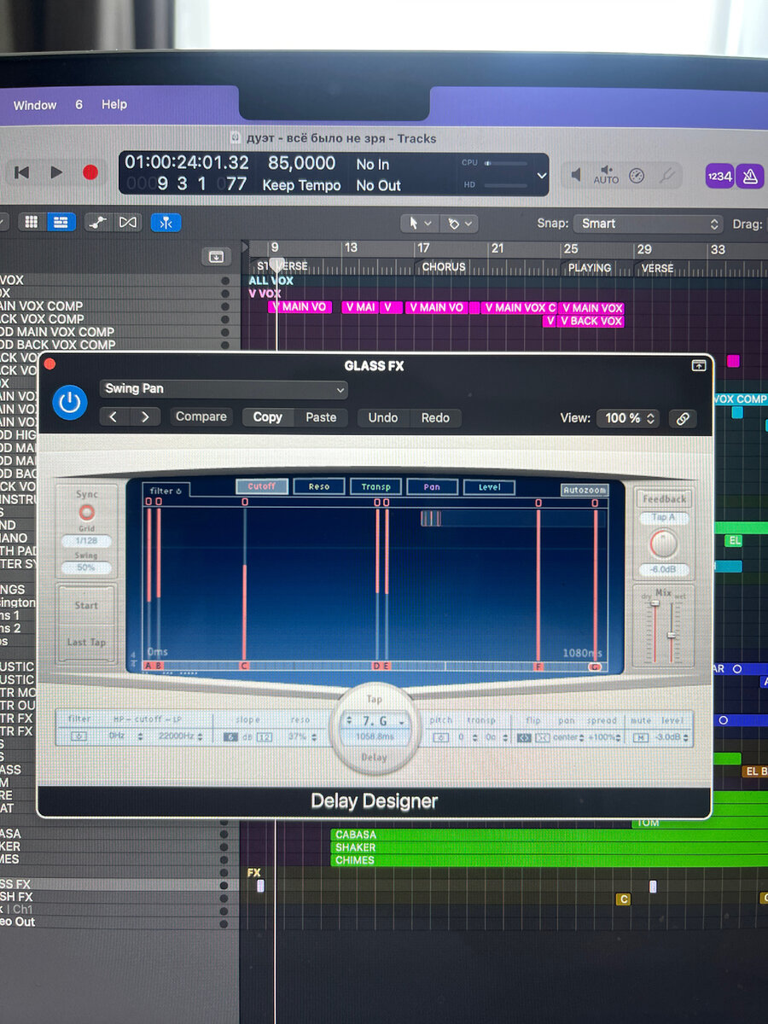
Task: Toggle the red Sync button
Action: coord(86,513)
